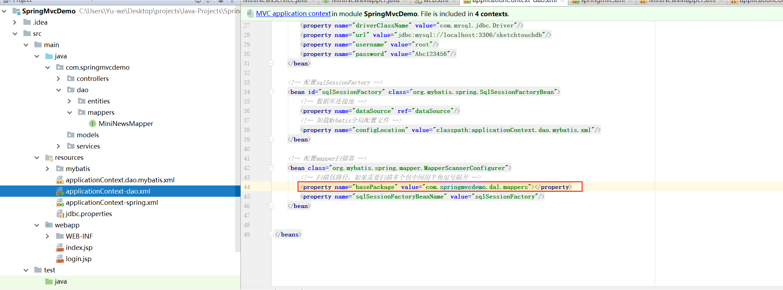The image size is (783, 290).
Task: Expand the entities package
Action: pos(69,101)
